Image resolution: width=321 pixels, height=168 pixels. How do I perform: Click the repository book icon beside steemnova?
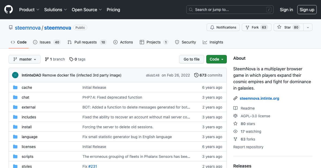(x=11, y=27)
